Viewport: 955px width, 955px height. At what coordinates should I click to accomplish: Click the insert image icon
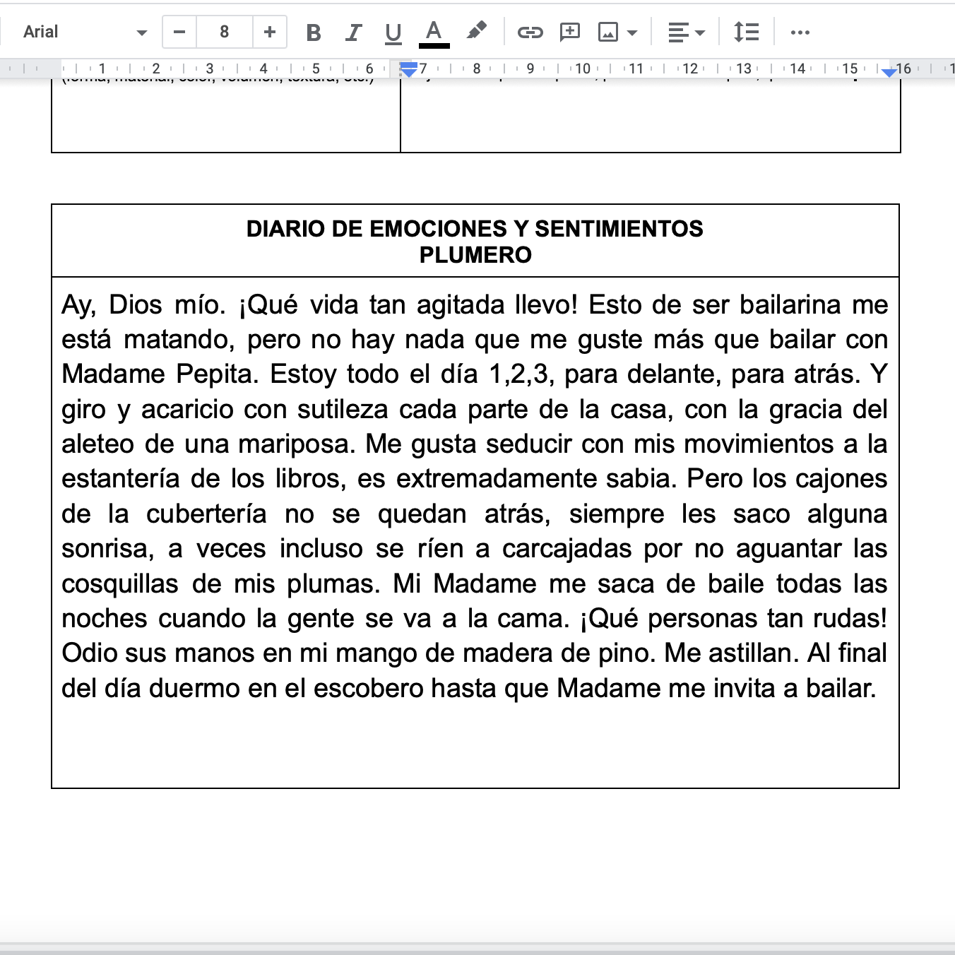point(607,32)
